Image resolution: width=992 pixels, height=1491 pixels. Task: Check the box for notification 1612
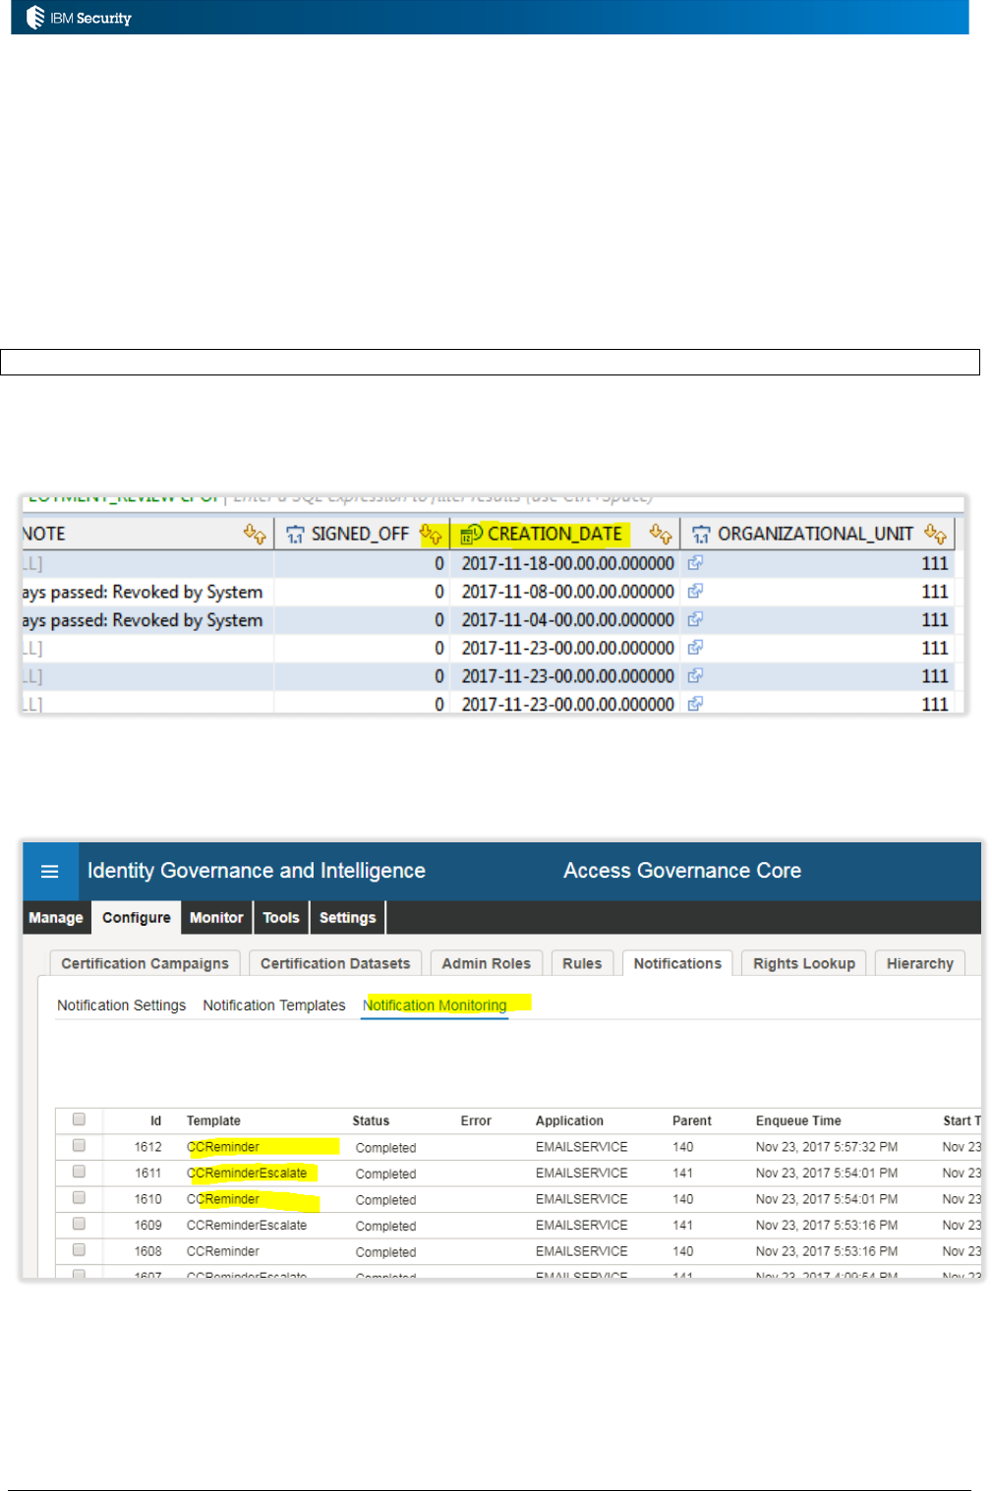pyautogui.click(x=79, y=1145)
